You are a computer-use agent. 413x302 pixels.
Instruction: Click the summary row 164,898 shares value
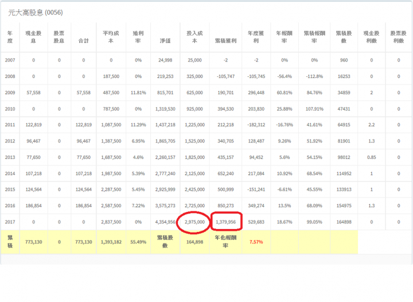click(x=194, y=242)
